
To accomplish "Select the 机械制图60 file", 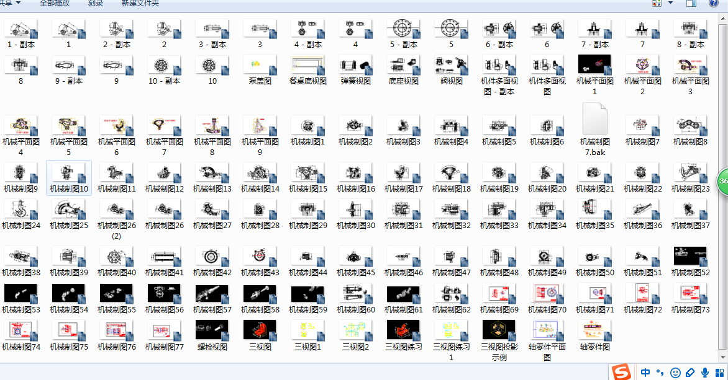I will 356,299.
